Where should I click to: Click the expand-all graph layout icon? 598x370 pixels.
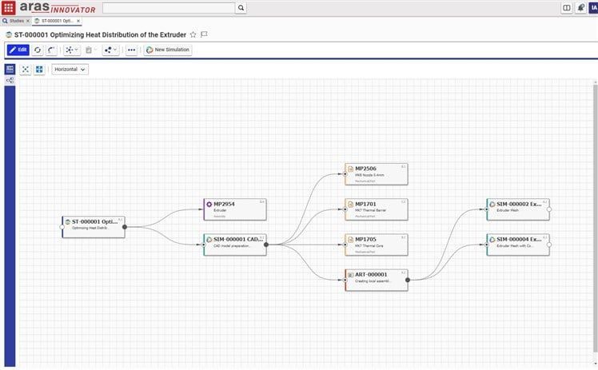point(39,70)
